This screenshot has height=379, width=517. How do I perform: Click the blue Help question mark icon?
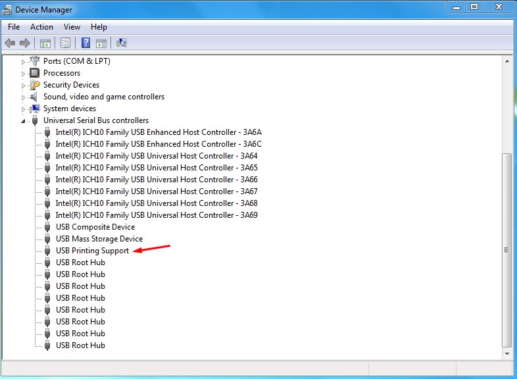(86, 43)
